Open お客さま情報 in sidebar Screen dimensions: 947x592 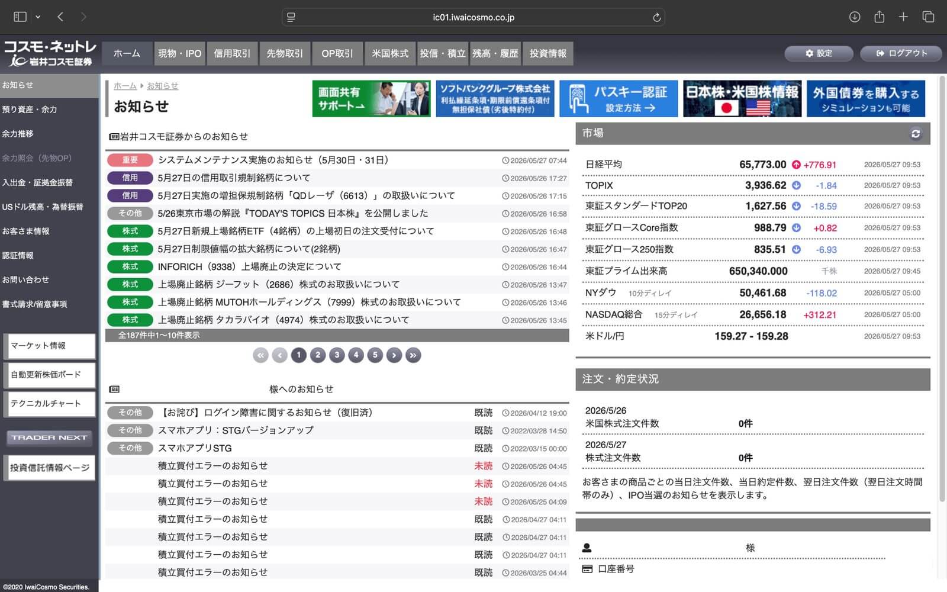(x=50, y=231)
